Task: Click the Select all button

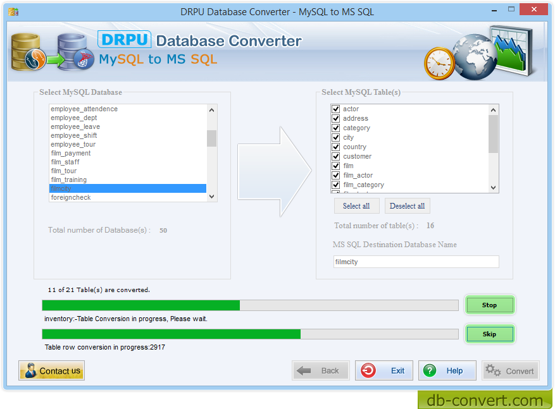Action: click(356, 206)
